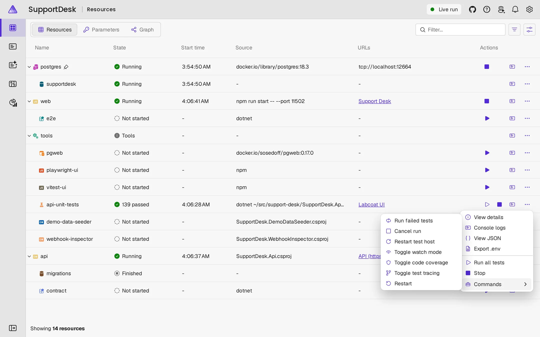
Task: Toggle code coverage in the Commands submenu
Action: [421, 263]
